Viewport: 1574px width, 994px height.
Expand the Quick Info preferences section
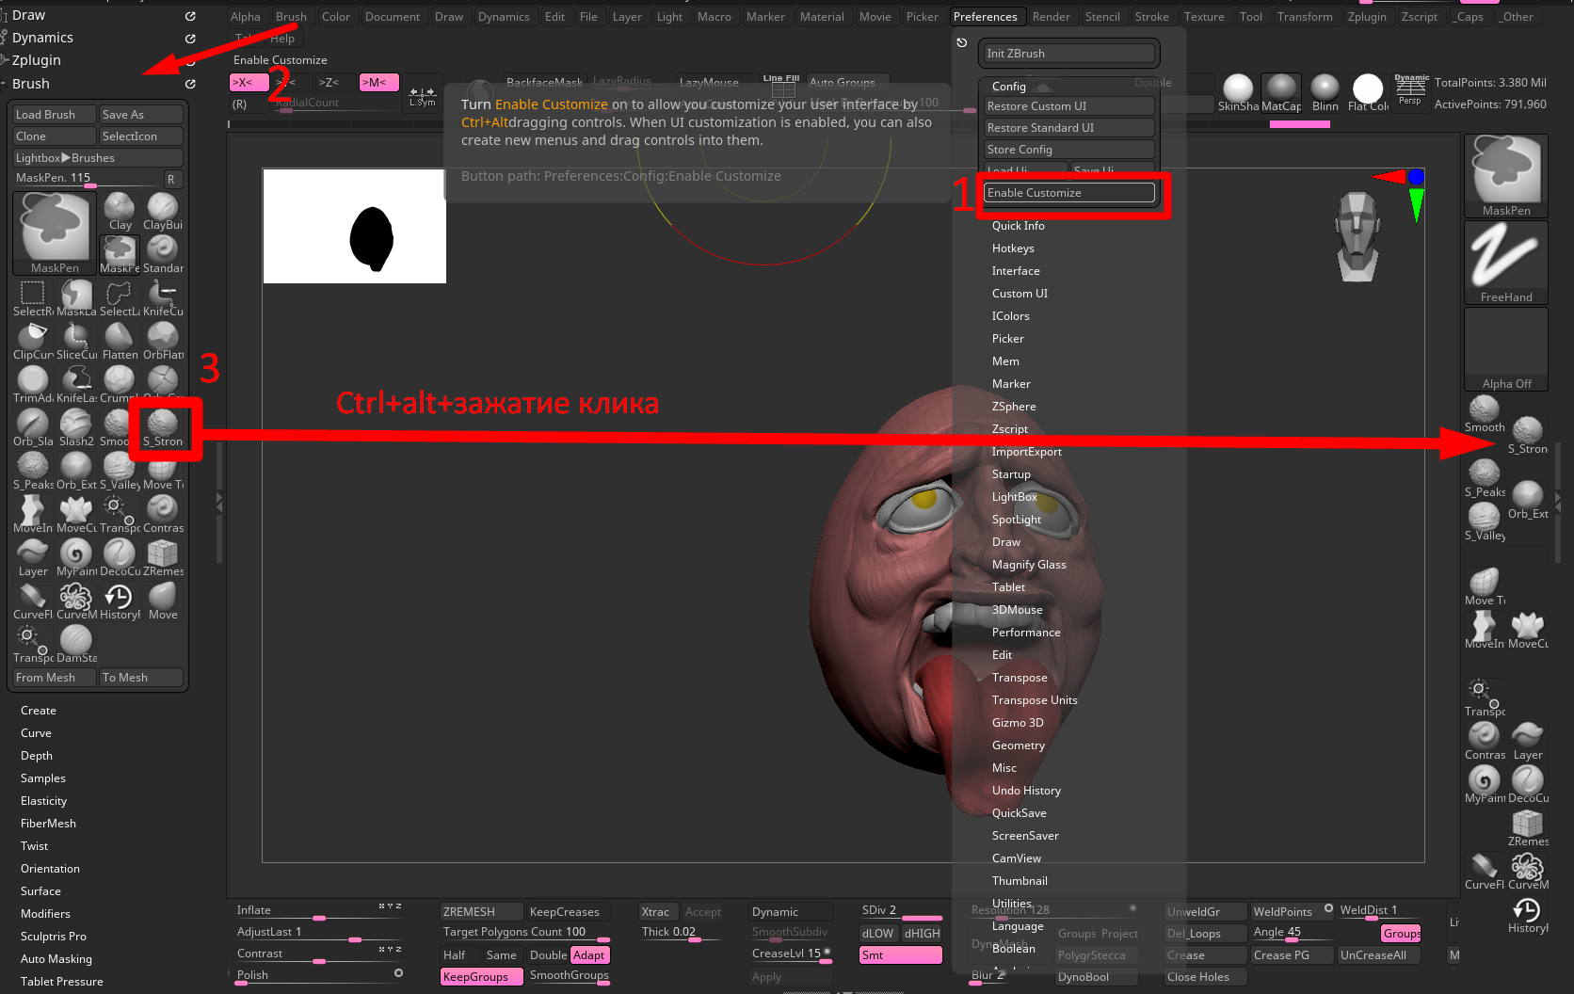(1018, 226)
